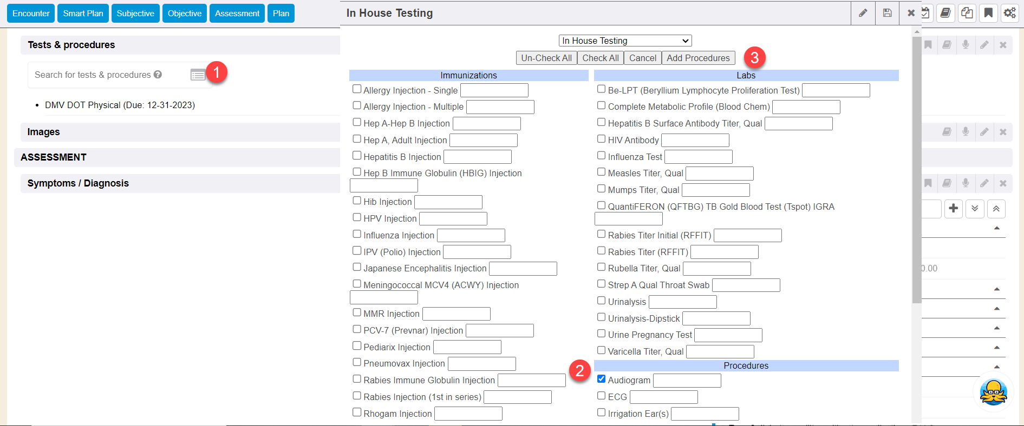Viewport: 1024px width, 426px height.
Task: Click the Add Procedures button
Action: pos(698,58)
